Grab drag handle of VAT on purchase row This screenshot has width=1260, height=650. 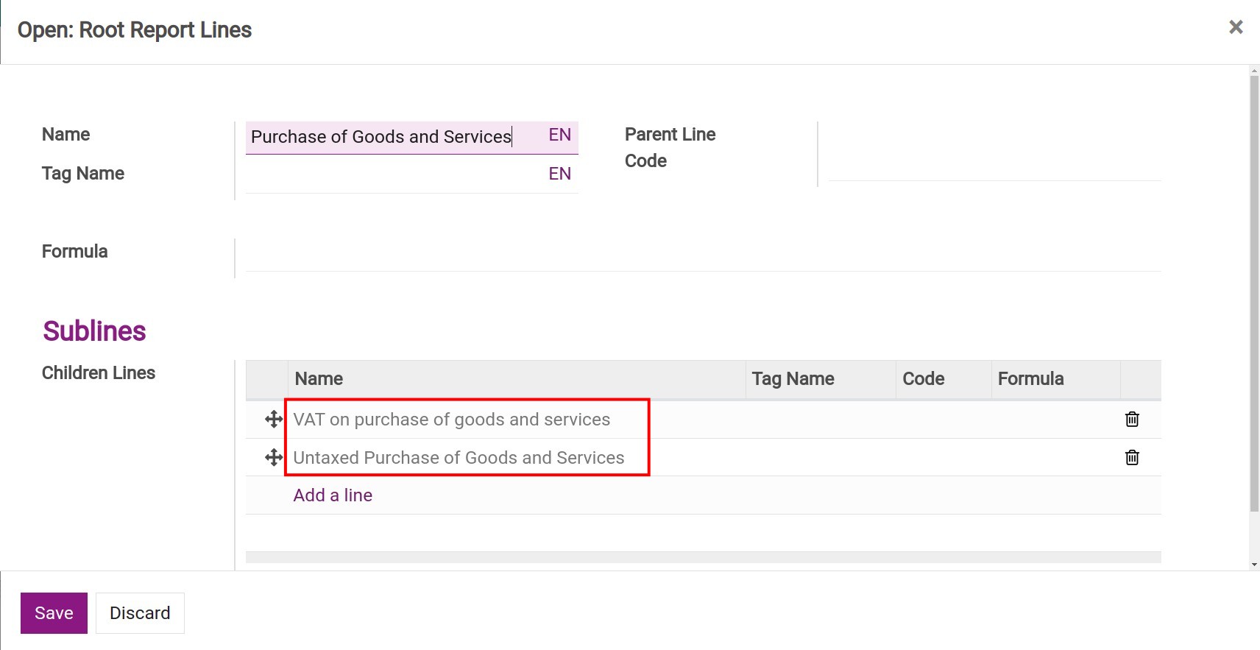click(x=274, y=419)
